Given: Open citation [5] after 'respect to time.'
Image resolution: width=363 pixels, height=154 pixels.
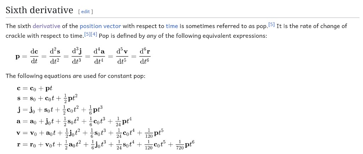Looking at the screenshot, I should 87,35.
